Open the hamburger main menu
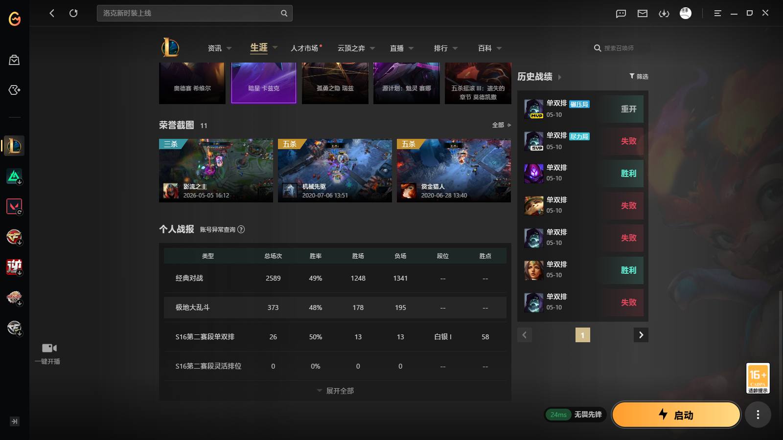Viewport: 783px width, 440px height. [x=717, y=13]
